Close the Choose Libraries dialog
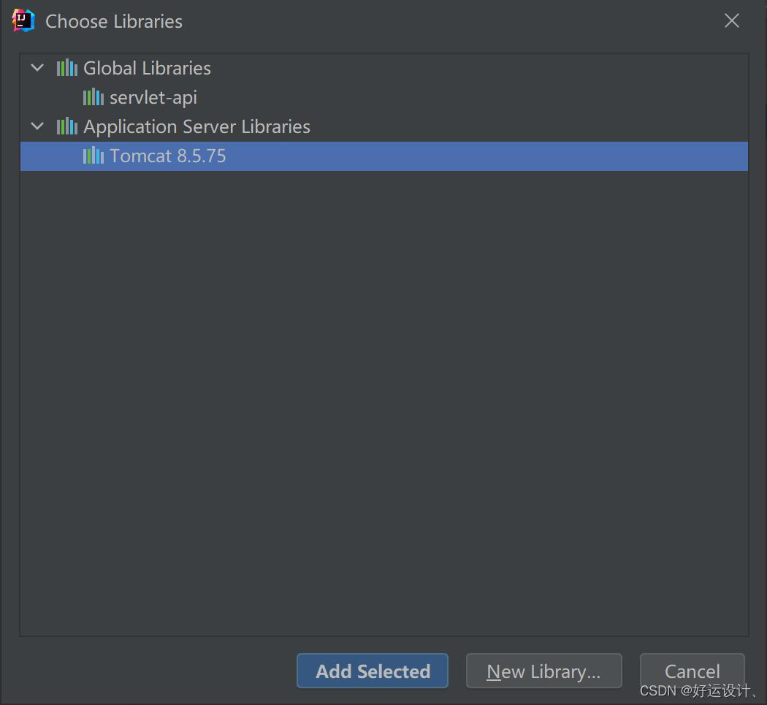 pos(731,20)
